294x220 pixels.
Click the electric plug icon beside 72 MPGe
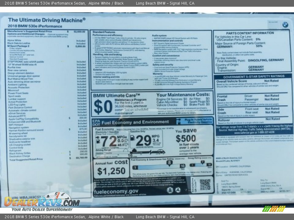click(98, 140)
